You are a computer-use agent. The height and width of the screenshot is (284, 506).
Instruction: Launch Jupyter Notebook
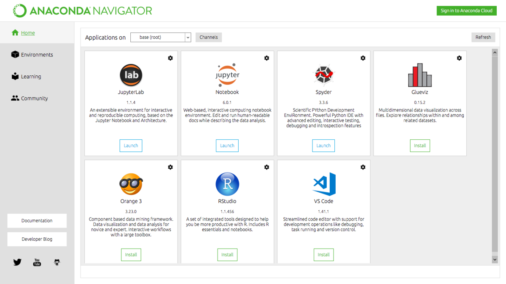pos(227,146)
